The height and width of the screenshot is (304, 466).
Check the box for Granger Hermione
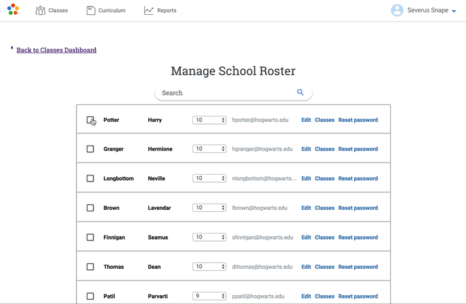click(x=90, y=149)
